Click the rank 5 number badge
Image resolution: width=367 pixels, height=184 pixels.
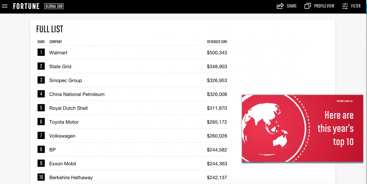tap(41, 108)
